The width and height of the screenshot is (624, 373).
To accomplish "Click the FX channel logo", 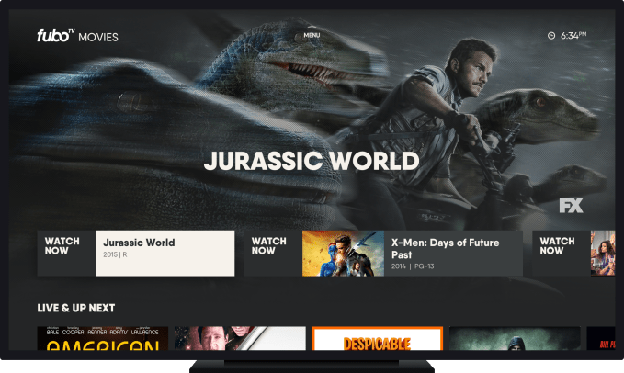I will pos(571,205).
